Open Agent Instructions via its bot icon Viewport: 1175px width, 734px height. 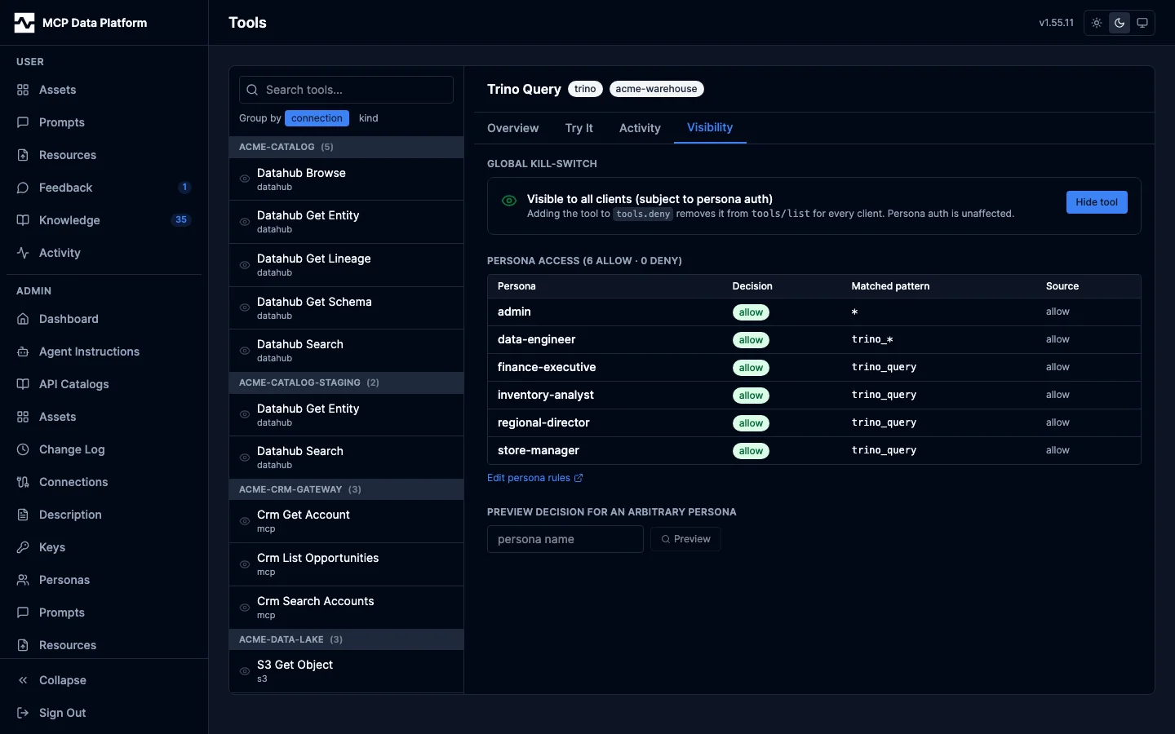tap(23, 352)
